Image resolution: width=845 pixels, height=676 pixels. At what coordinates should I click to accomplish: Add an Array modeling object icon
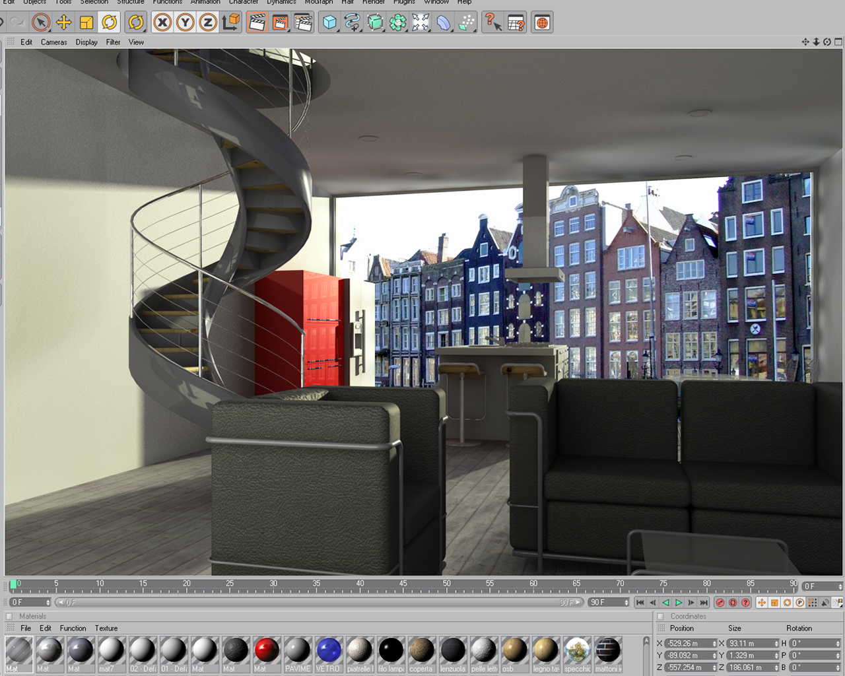tap(397, 22)
